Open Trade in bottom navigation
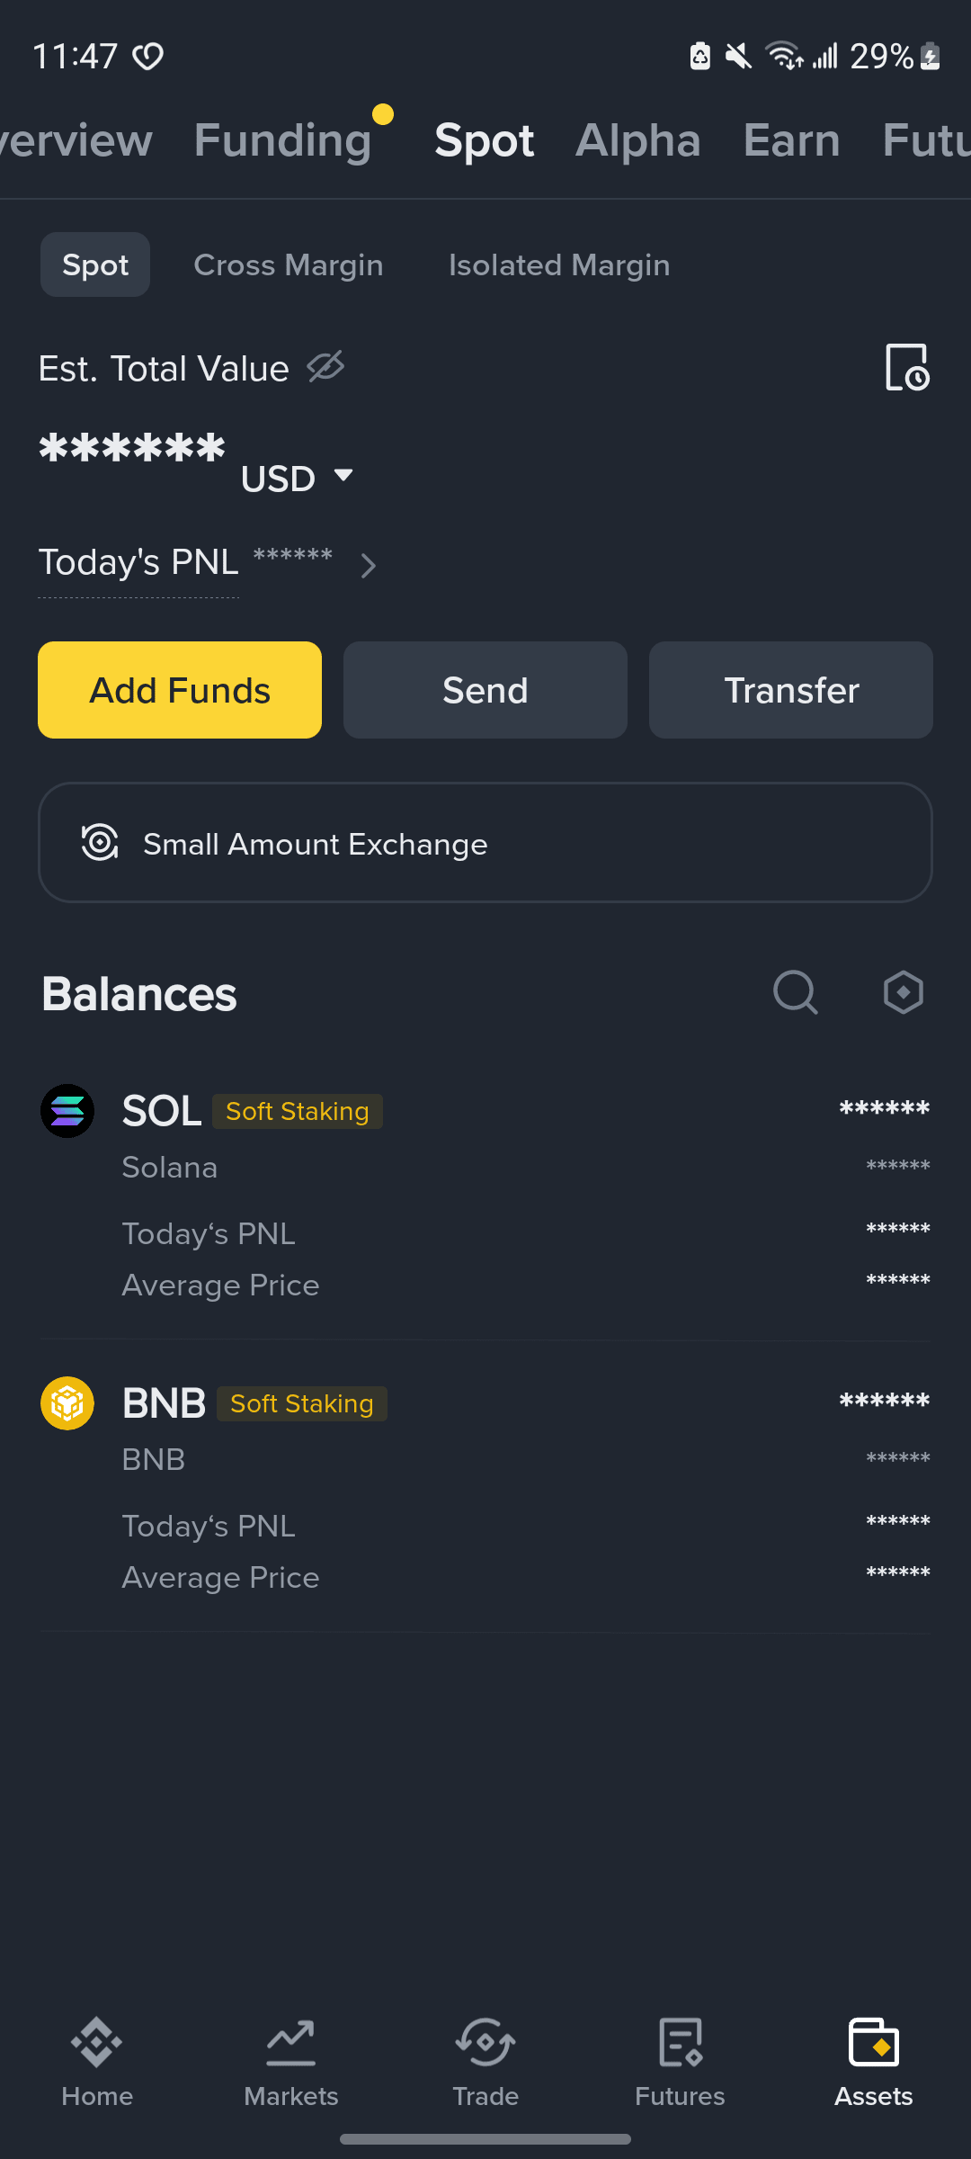Screen dimensions: 971x2159 485,2062
